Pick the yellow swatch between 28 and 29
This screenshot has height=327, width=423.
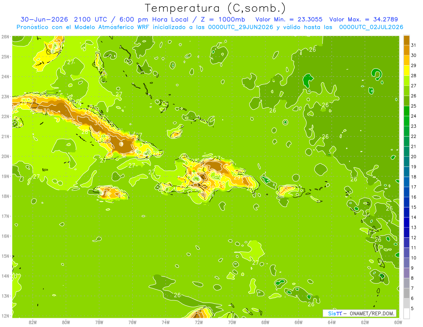[406, 71]
